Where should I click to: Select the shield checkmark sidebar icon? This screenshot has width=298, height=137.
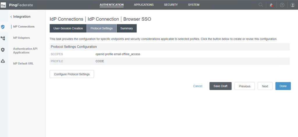(x=3, y=27)
